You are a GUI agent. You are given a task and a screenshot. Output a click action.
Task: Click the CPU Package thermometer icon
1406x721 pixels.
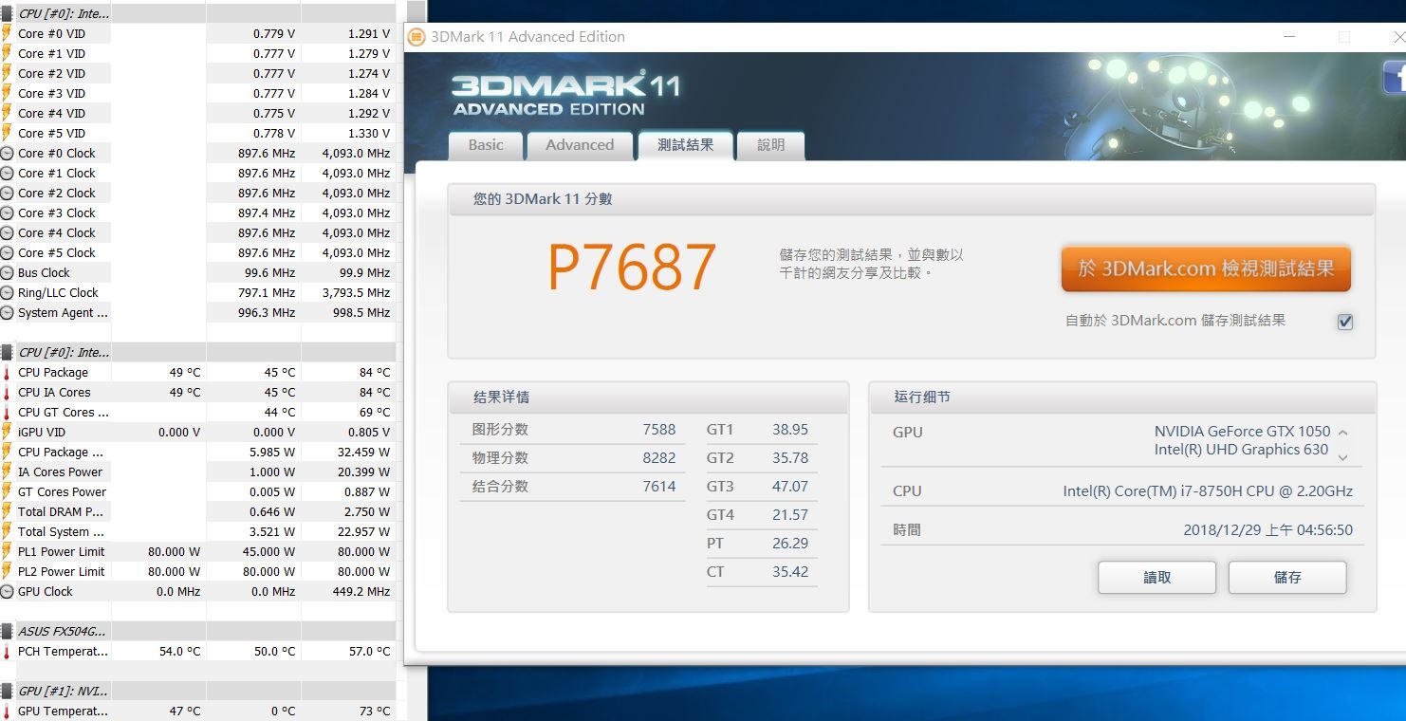coord(8,372)
